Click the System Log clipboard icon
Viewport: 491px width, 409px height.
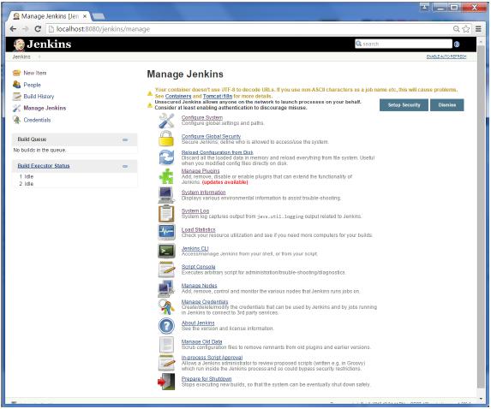click(166, 214)
